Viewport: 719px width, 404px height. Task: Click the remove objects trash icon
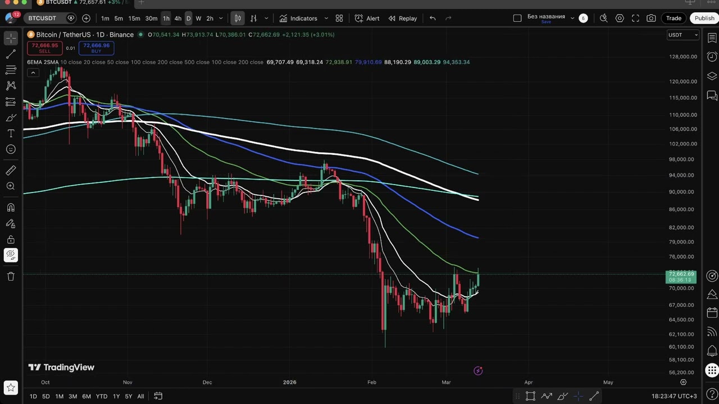(11, 276)
